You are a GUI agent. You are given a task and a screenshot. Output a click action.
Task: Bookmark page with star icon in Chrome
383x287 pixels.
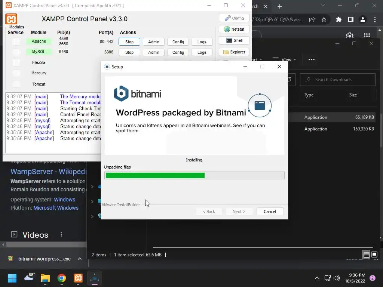coord(324,19)
